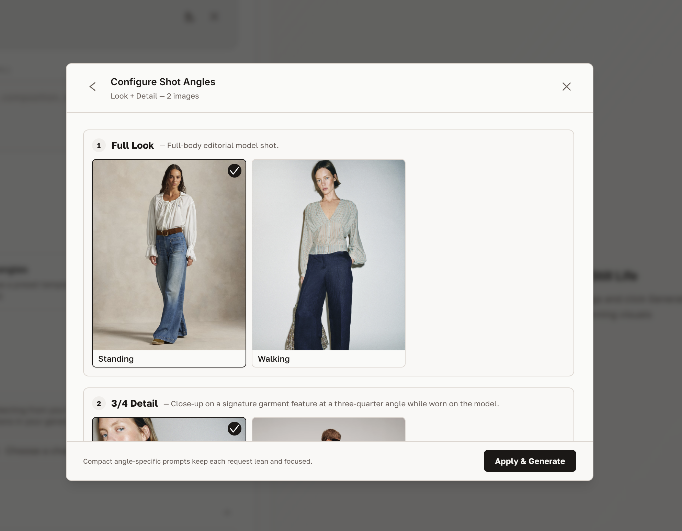Click the Full Look section heading
Viewport: 682px width, 531px height.
(x=133, y=146)
